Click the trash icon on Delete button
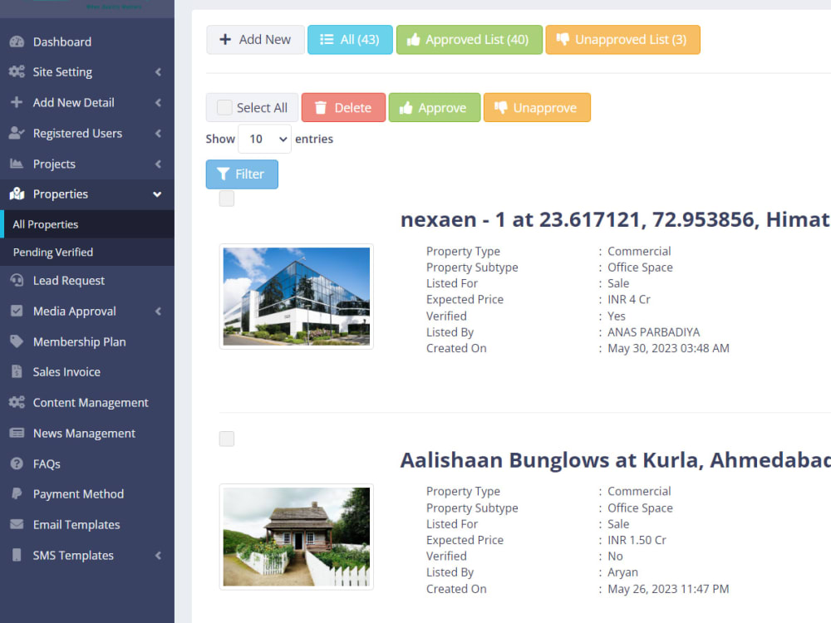831x623 pixels. (x=320, y=107)
